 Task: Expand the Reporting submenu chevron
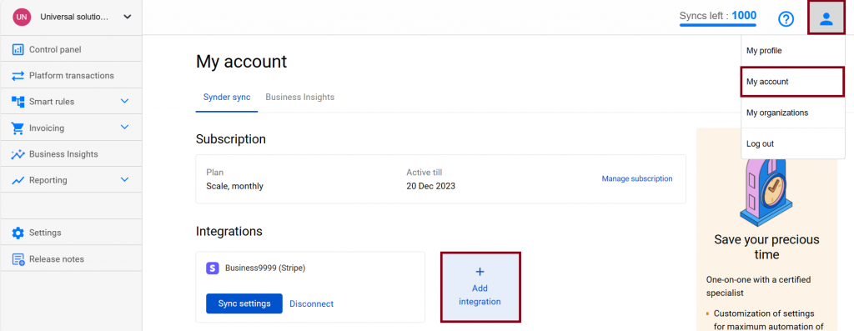click(125, 179)
